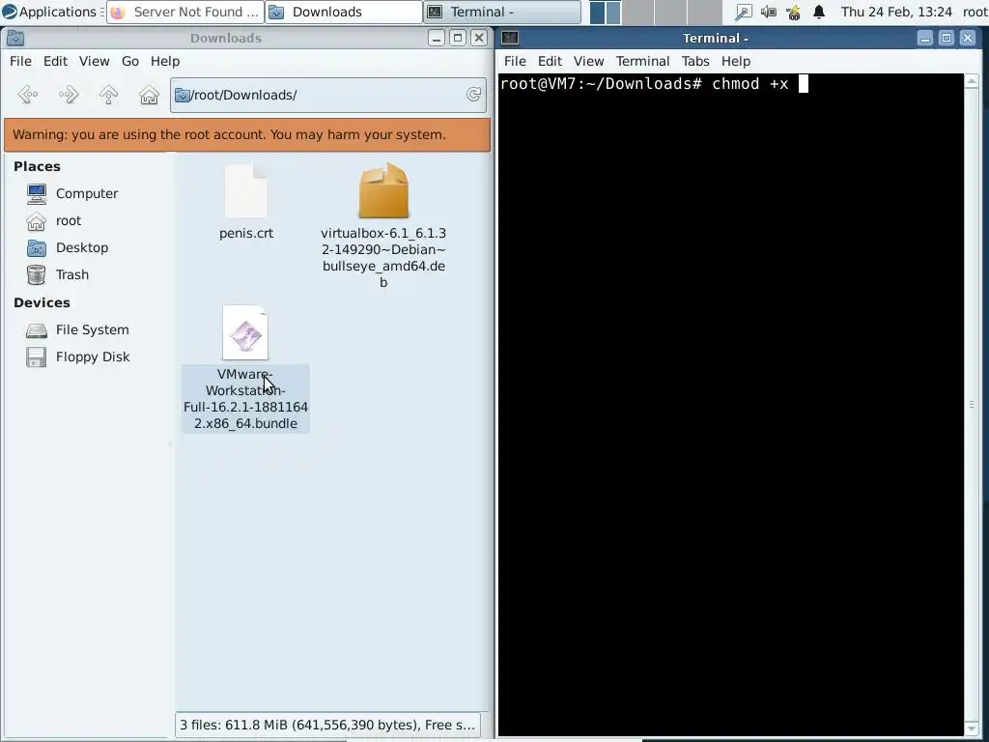Click the Forward arrow in file manager

(69, 95)
